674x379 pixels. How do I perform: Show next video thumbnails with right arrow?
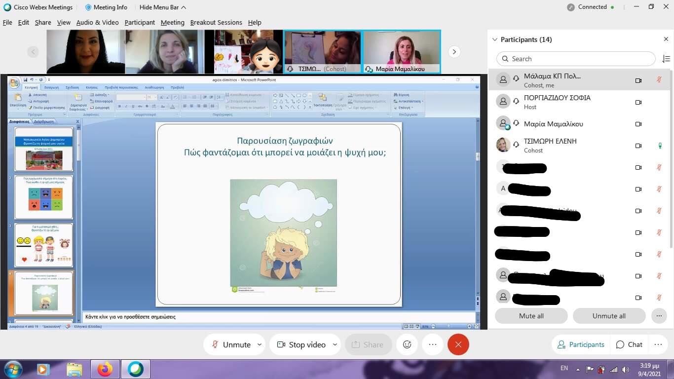pos(454,51)
